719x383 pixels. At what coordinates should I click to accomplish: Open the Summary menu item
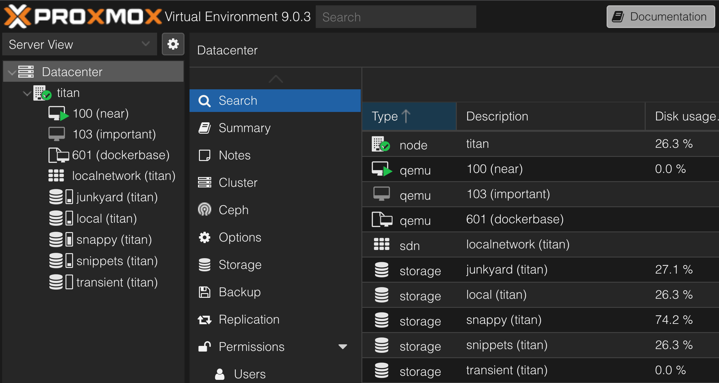(244, 128)
